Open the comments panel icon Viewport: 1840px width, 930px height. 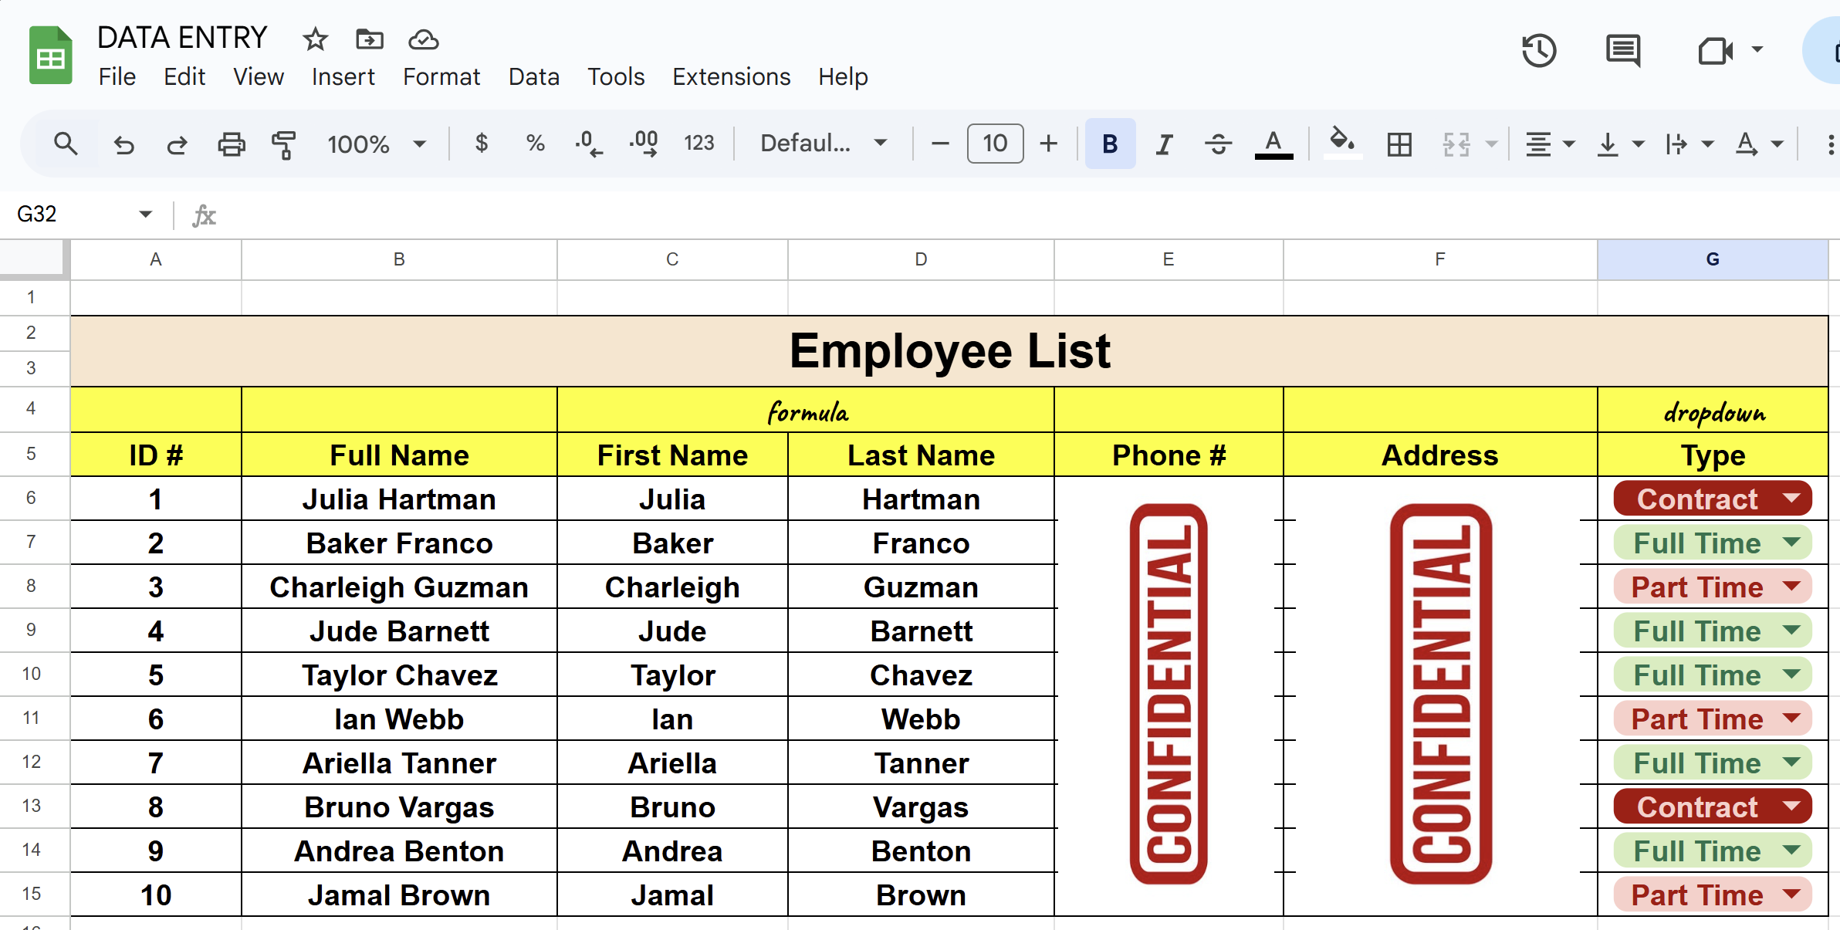[1622, 52]
